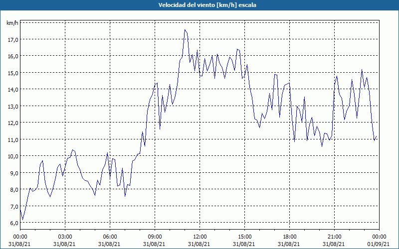This screenshot has width=399, height=249.
Task: Select the 9,0 y-axis value
Action: pyautogui.click(x=13, y=173)
